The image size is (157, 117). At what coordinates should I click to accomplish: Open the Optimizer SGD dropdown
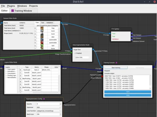[x=49, y=107]
